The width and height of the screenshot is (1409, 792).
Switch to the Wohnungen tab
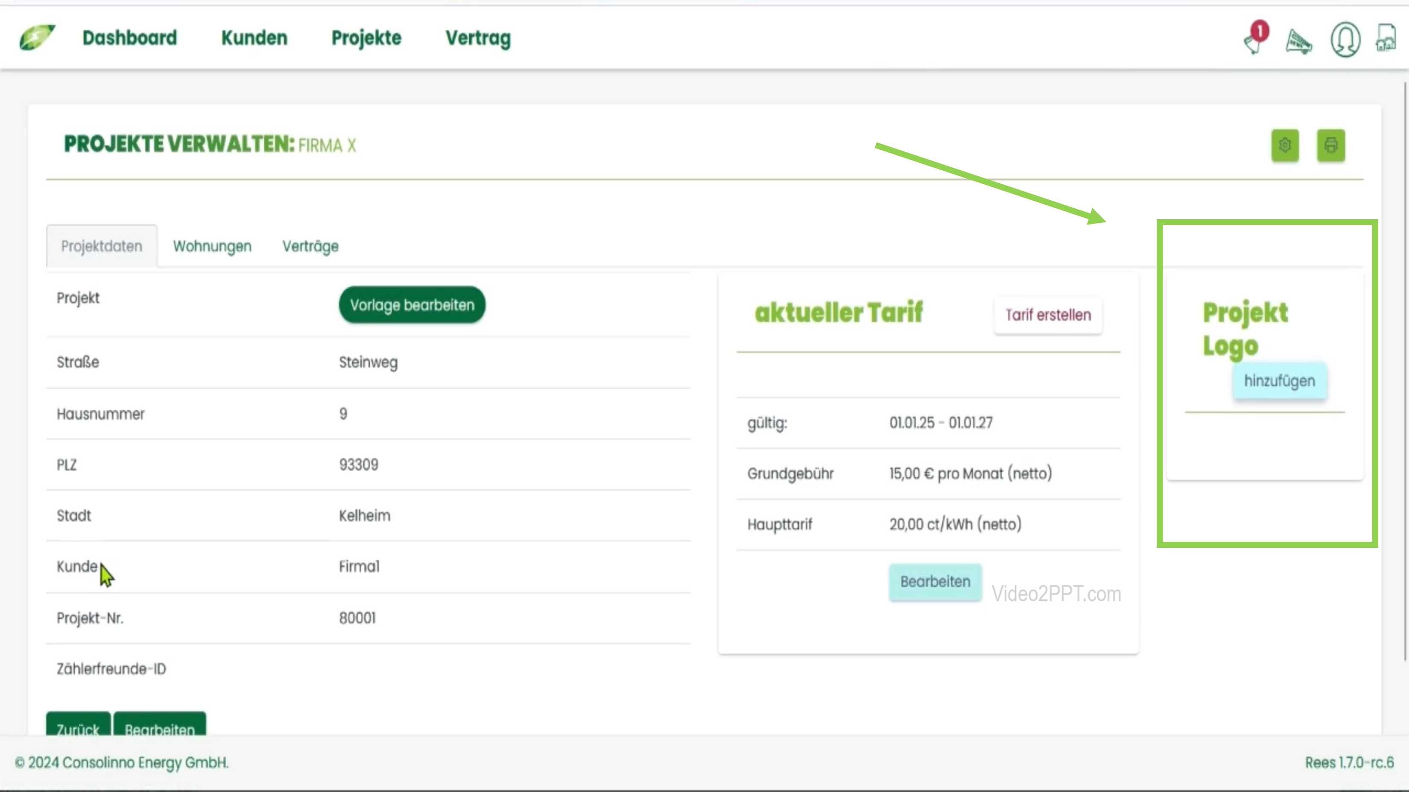pos(212,246)
